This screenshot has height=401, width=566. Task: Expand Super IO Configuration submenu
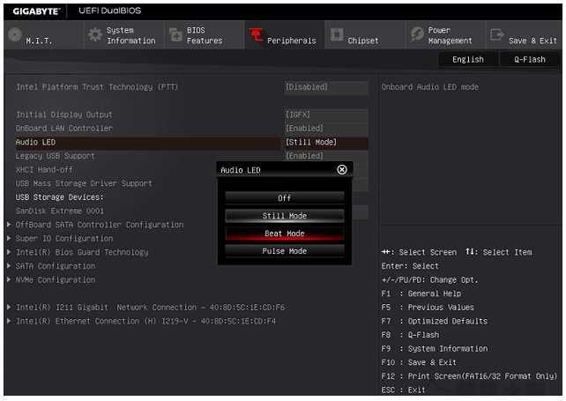pos(63,239)
